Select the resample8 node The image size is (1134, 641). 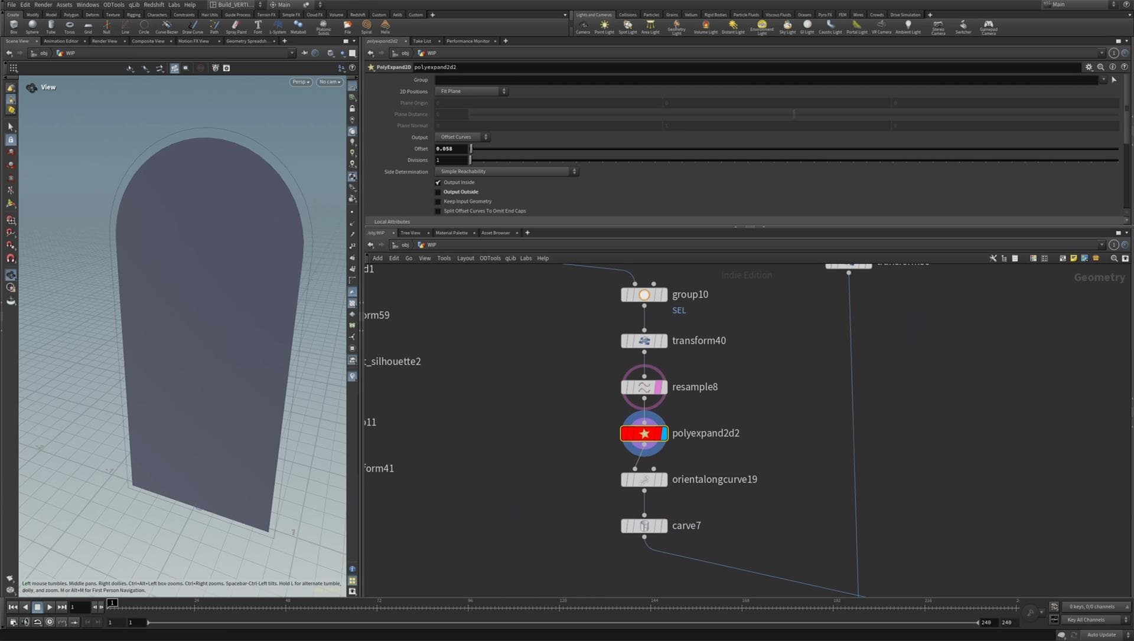tap(644, 387)
